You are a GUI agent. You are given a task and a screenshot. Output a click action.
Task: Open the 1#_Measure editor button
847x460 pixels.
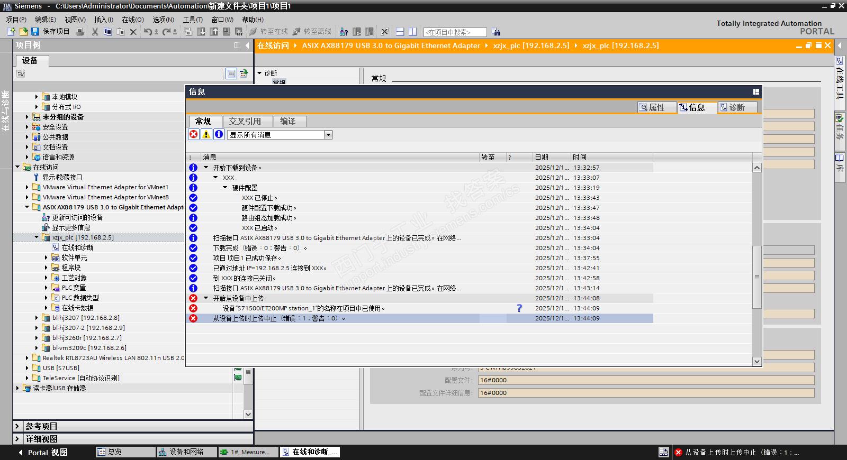click(248, 452)
